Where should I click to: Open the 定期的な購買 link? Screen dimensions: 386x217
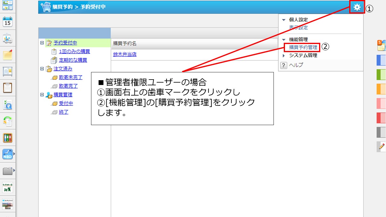pyautogui.click(x=73, y=60)
